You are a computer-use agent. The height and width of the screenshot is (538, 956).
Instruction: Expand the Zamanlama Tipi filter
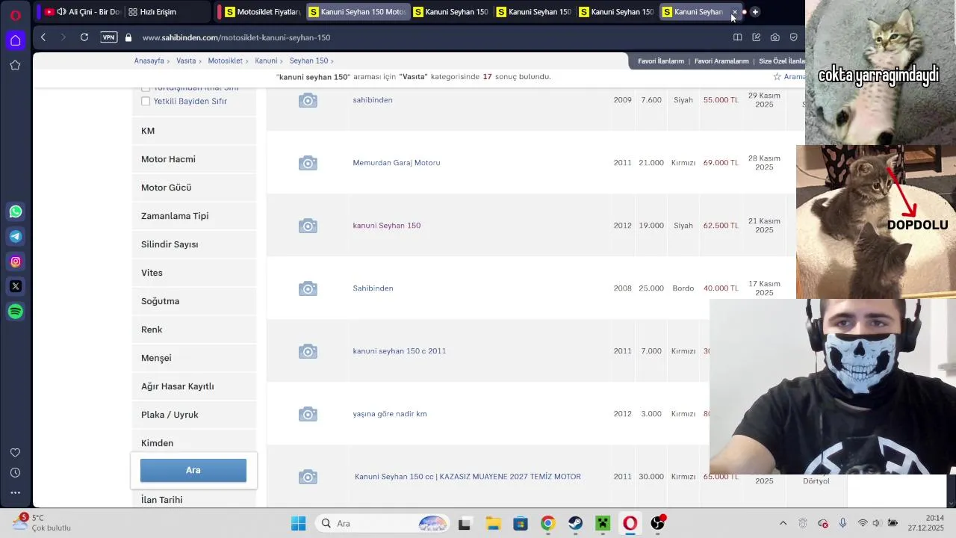[x=194, y=216]
